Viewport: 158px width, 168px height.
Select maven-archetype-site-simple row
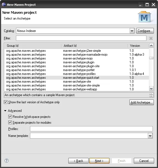click(x=77, y=85)
